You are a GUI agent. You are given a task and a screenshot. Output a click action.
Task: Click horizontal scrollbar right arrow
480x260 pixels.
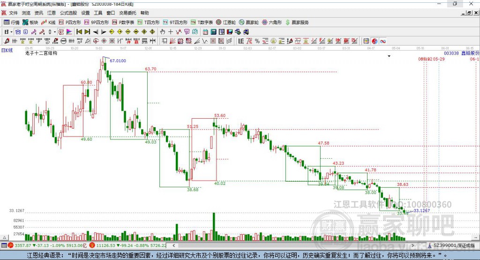(413, 245)
